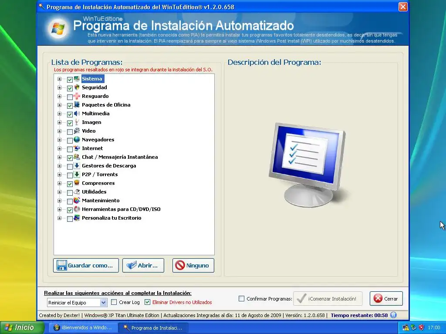
Task: Check the Video checkbox
Action: click(x=70, y=131)
